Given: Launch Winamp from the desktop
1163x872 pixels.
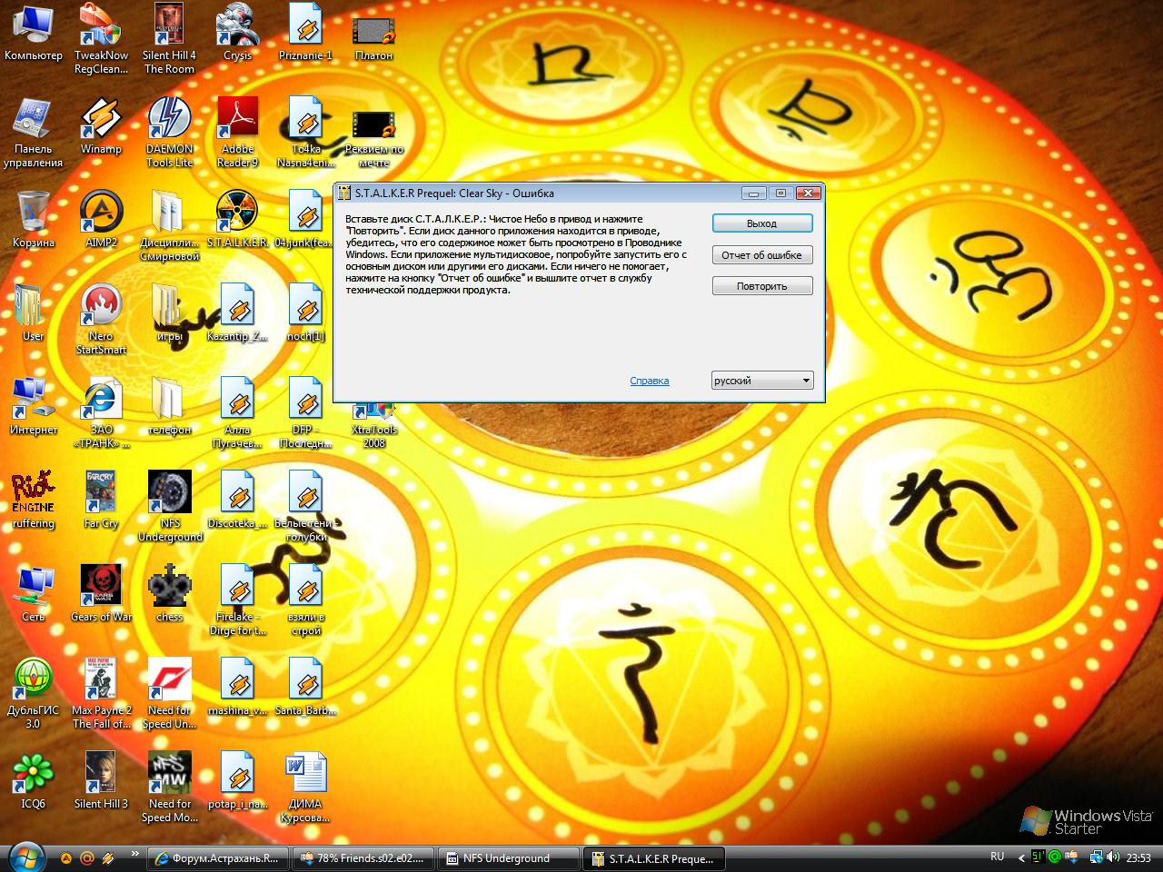Looking at the screenshot, I should click(101, 126).
